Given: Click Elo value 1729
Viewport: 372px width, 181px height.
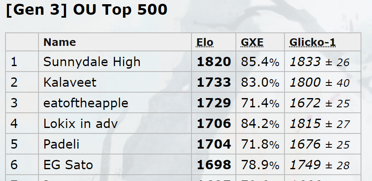Looking at the screenshot, I should click(x=214, y=103).
